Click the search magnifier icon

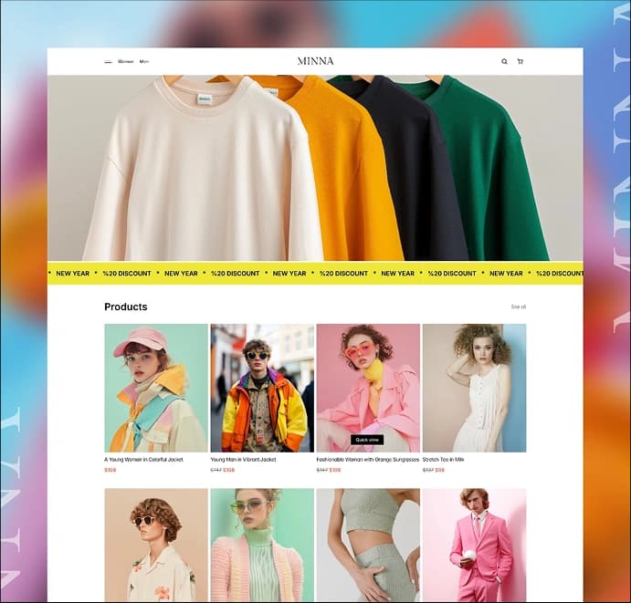[x=504, y=62]
